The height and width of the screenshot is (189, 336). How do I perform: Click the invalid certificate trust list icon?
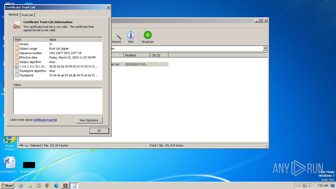coord(17,25)
